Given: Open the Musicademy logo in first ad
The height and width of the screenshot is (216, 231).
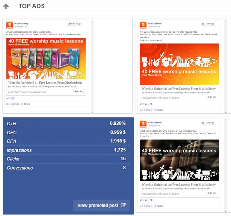Looking at the screenshot, I should [x=10, y=25].
